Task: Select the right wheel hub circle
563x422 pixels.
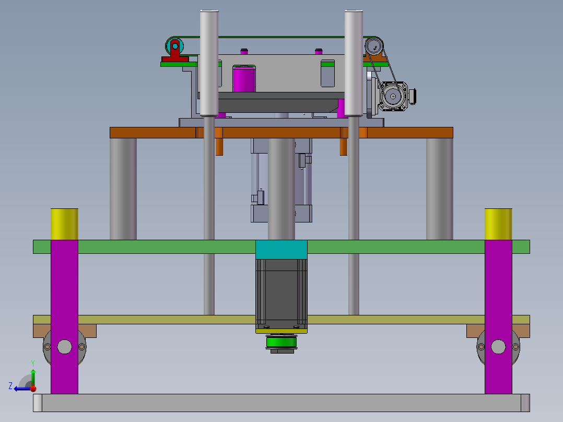Action: (498, 347)
